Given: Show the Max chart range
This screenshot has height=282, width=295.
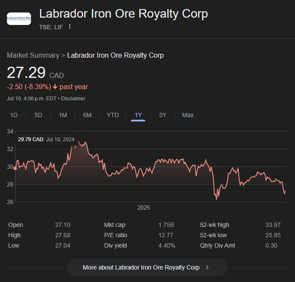Looking at the screenshot, I should [188, 115].
